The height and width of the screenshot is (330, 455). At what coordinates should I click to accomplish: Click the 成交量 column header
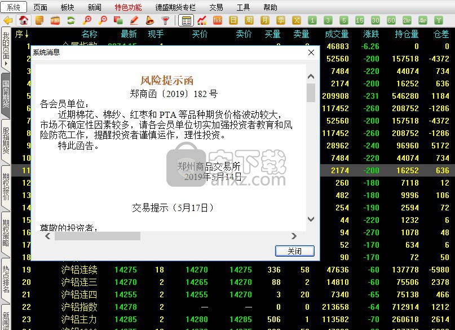click(337, 34)
